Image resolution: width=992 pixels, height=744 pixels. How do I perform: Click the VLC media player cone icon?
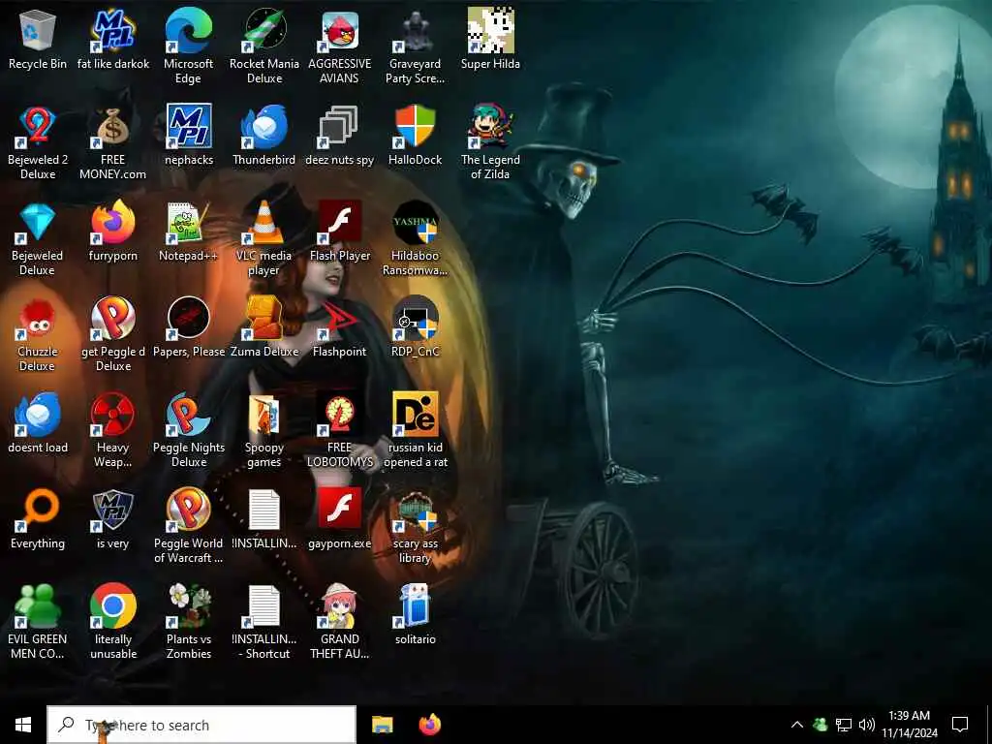pos(264,224)
